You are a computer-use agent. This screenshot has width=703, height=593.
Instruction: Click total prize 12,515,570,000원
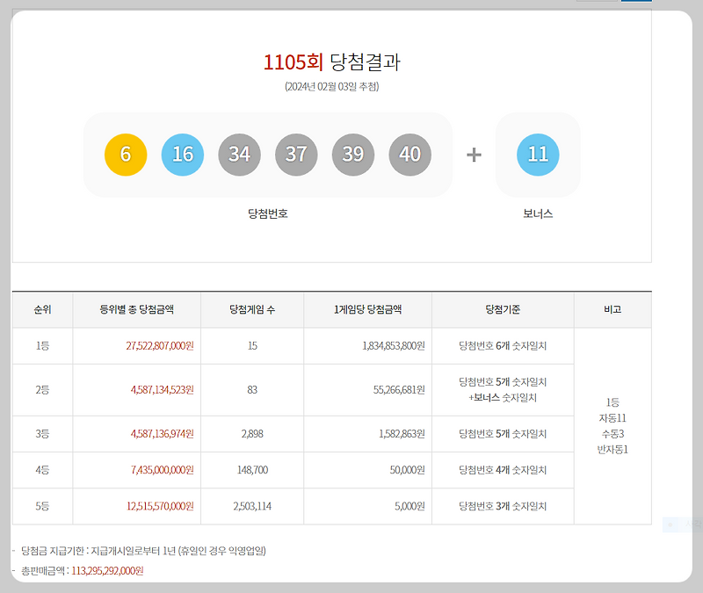coord(160,507)
